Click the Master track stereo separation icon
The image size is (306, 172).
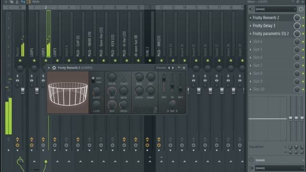17,80
